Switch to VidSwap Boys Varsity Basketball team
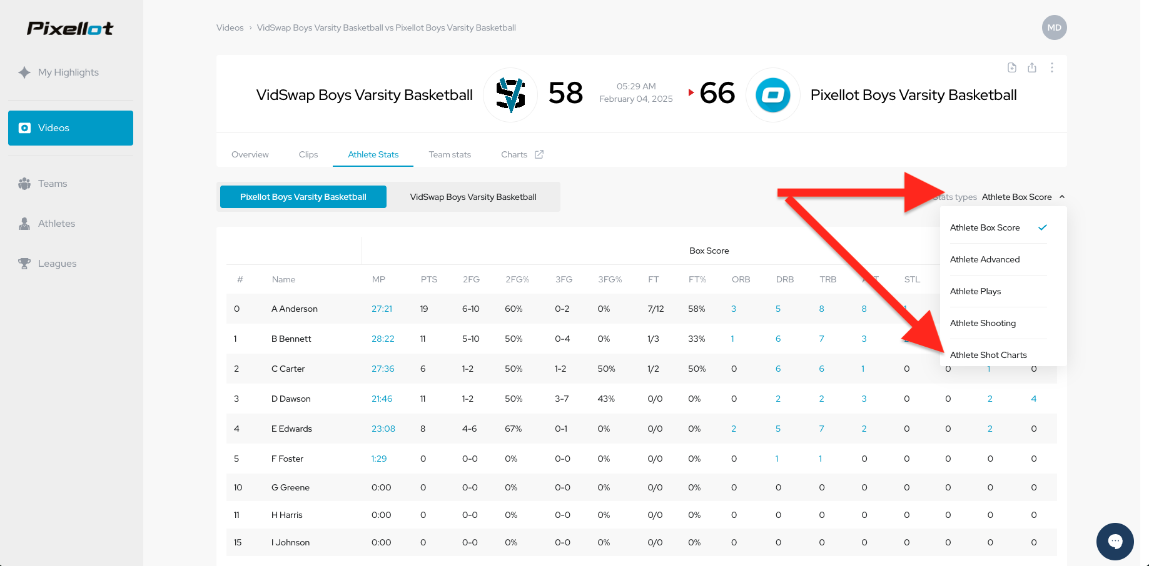The height and width of the screenshot is (566, 1149). 473,197
